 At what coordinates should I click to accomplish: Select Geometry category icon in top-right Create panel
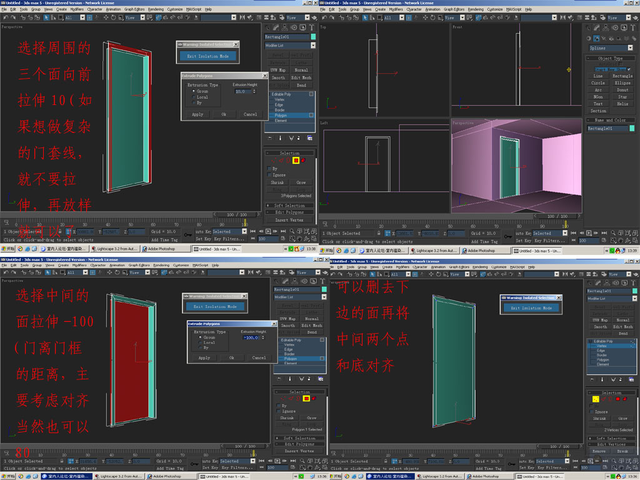coord(589,38)
